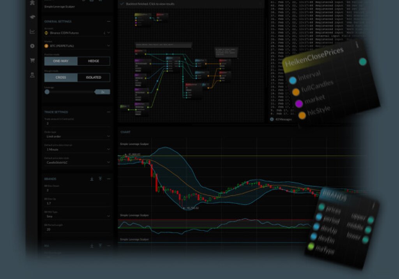Switch position mode to HEDGE
The width and height of the screenshot is (399, 279).
pyautogui.click(x=94, y=61)
